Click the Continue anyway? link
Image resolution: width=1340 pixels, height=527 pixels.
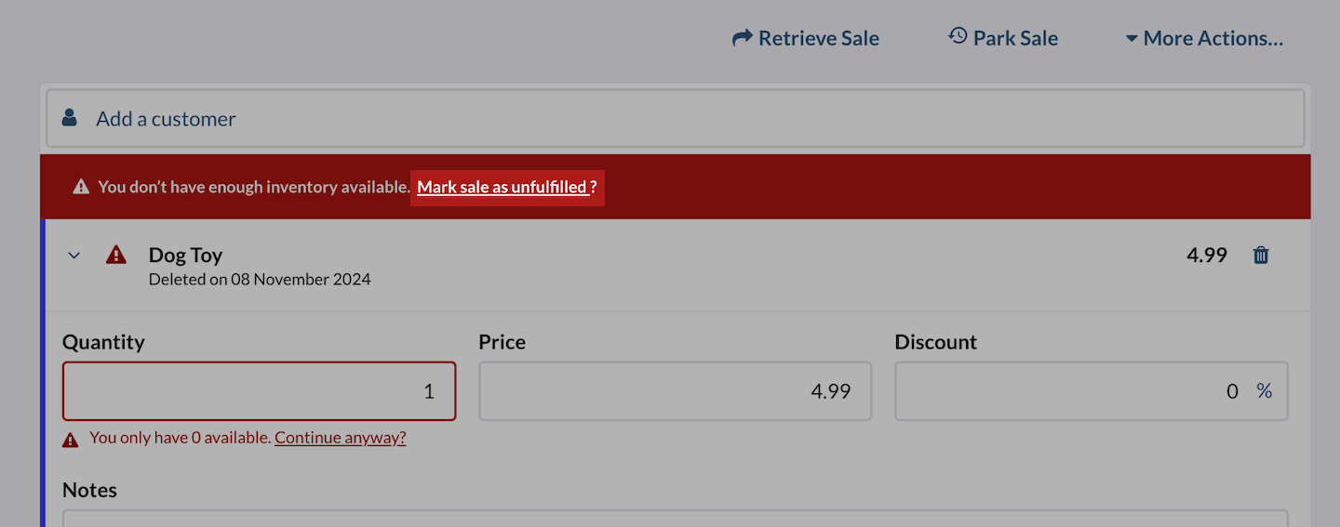point(340,438)
